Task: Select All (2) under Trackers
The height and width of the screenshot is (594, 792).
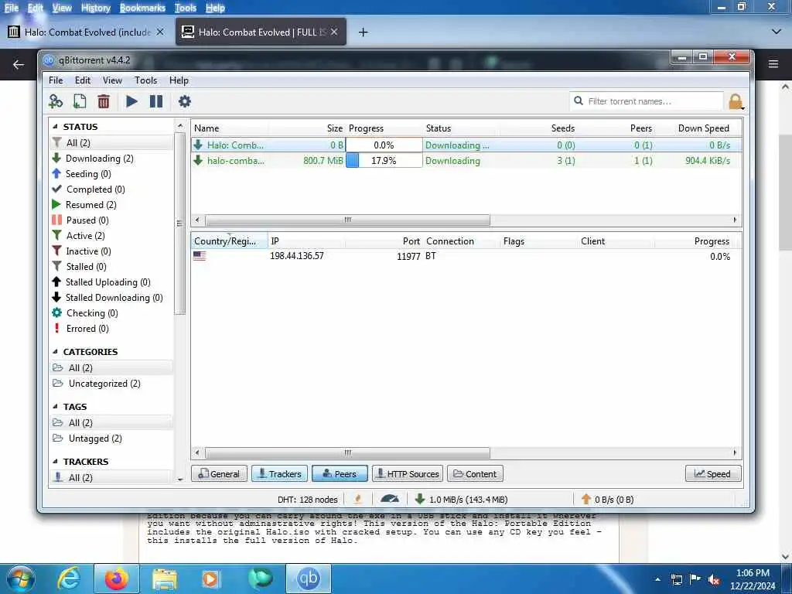Action: [x=111, y=477]
